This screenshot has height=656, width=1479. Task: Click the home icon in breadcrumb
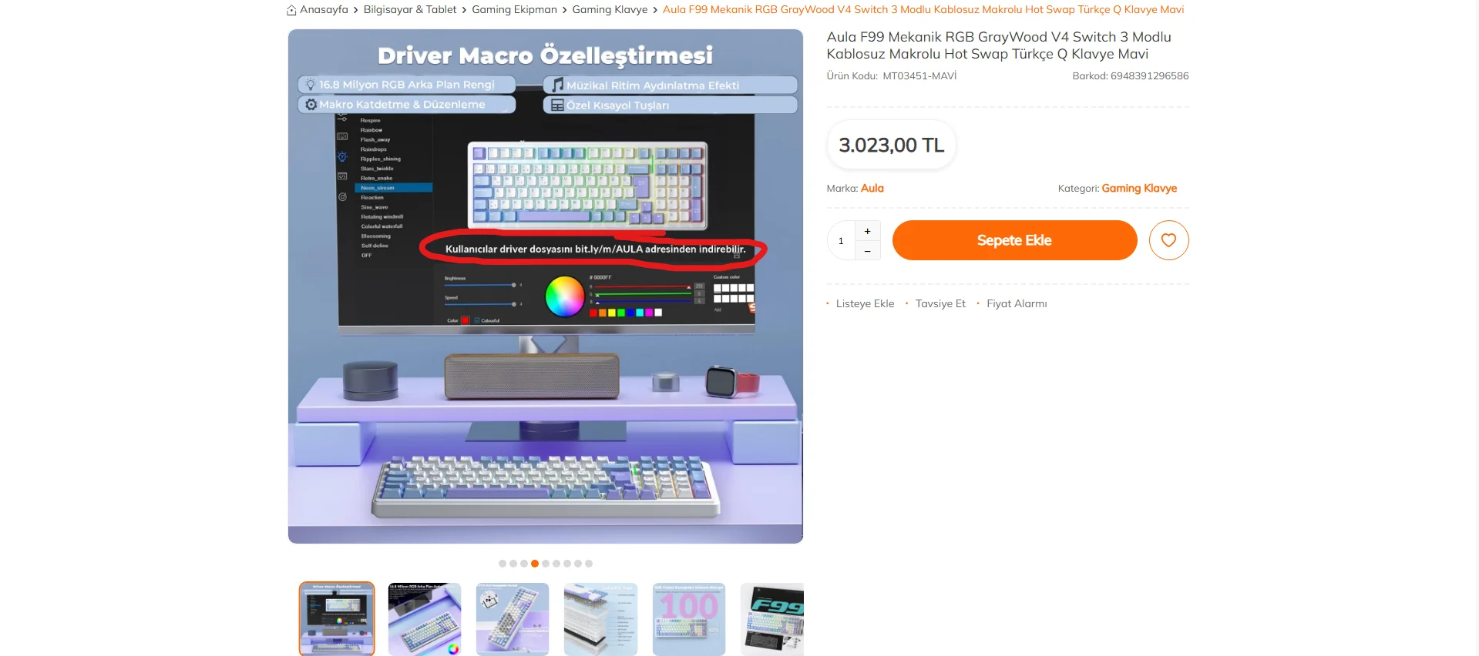(291, 10)
